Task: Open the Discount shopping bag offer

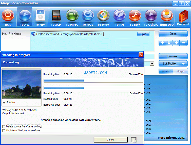Action: coord(183,16)
